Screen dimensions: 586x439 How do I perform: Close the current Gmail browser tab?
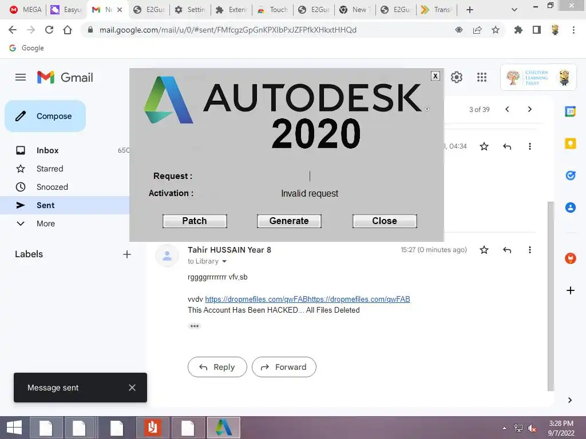coord(120,10)
